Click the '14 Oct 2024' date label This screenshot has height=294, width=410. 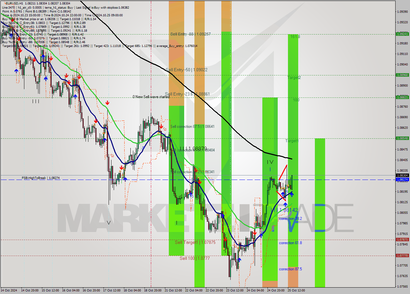coord(9,290)
